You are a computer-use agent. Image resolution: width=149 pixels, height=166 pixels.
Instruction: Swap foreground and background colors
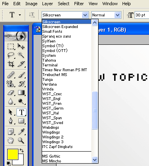[x=22, y=150]
